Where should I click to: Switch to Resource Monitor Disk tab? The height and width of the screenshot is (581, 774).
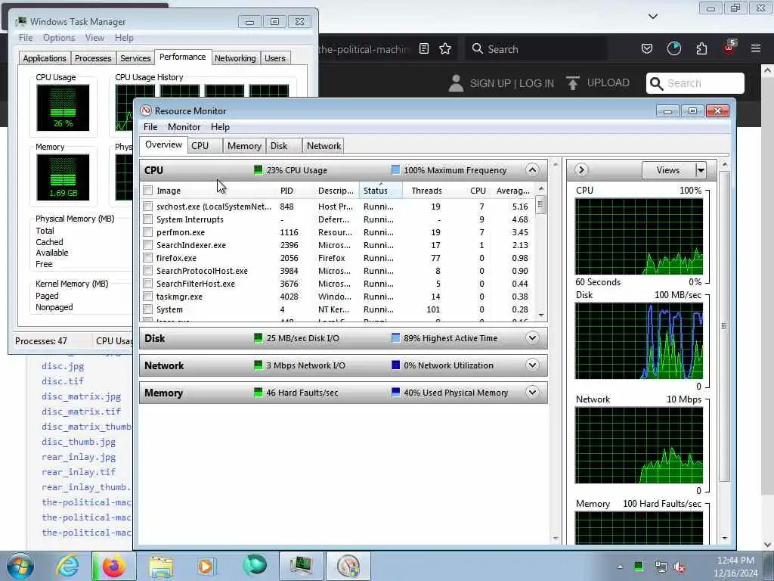pyautogui.click(x=283, y=146)
